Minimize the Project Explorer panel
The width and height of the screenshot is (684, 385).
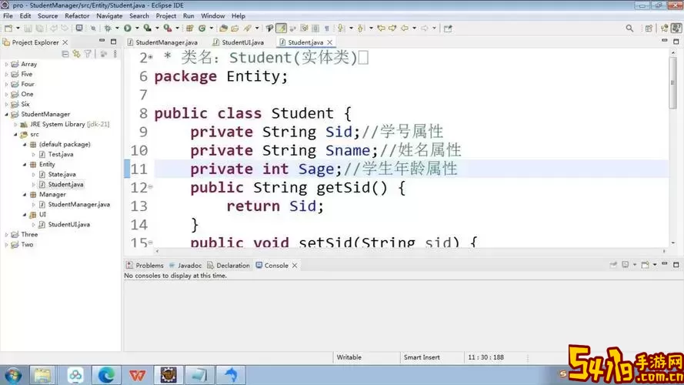coord(102,41)
